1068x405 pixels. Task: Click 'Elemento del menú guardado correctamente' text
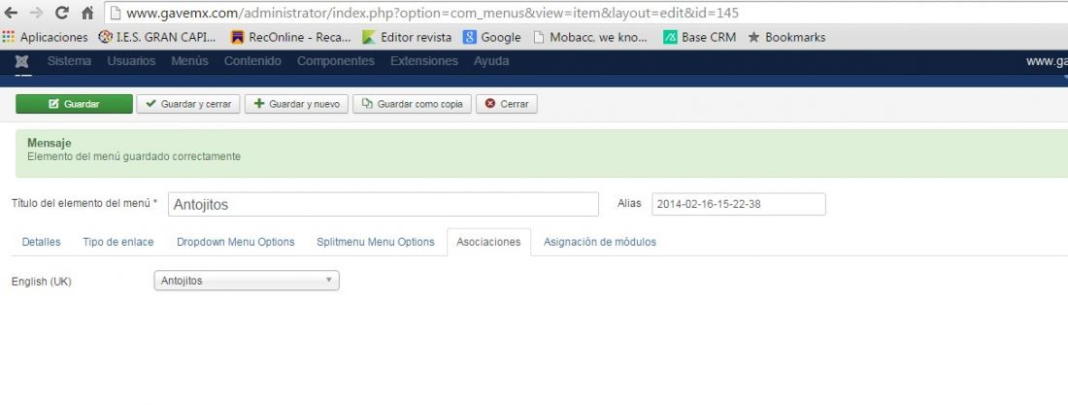tap(134, 156)
